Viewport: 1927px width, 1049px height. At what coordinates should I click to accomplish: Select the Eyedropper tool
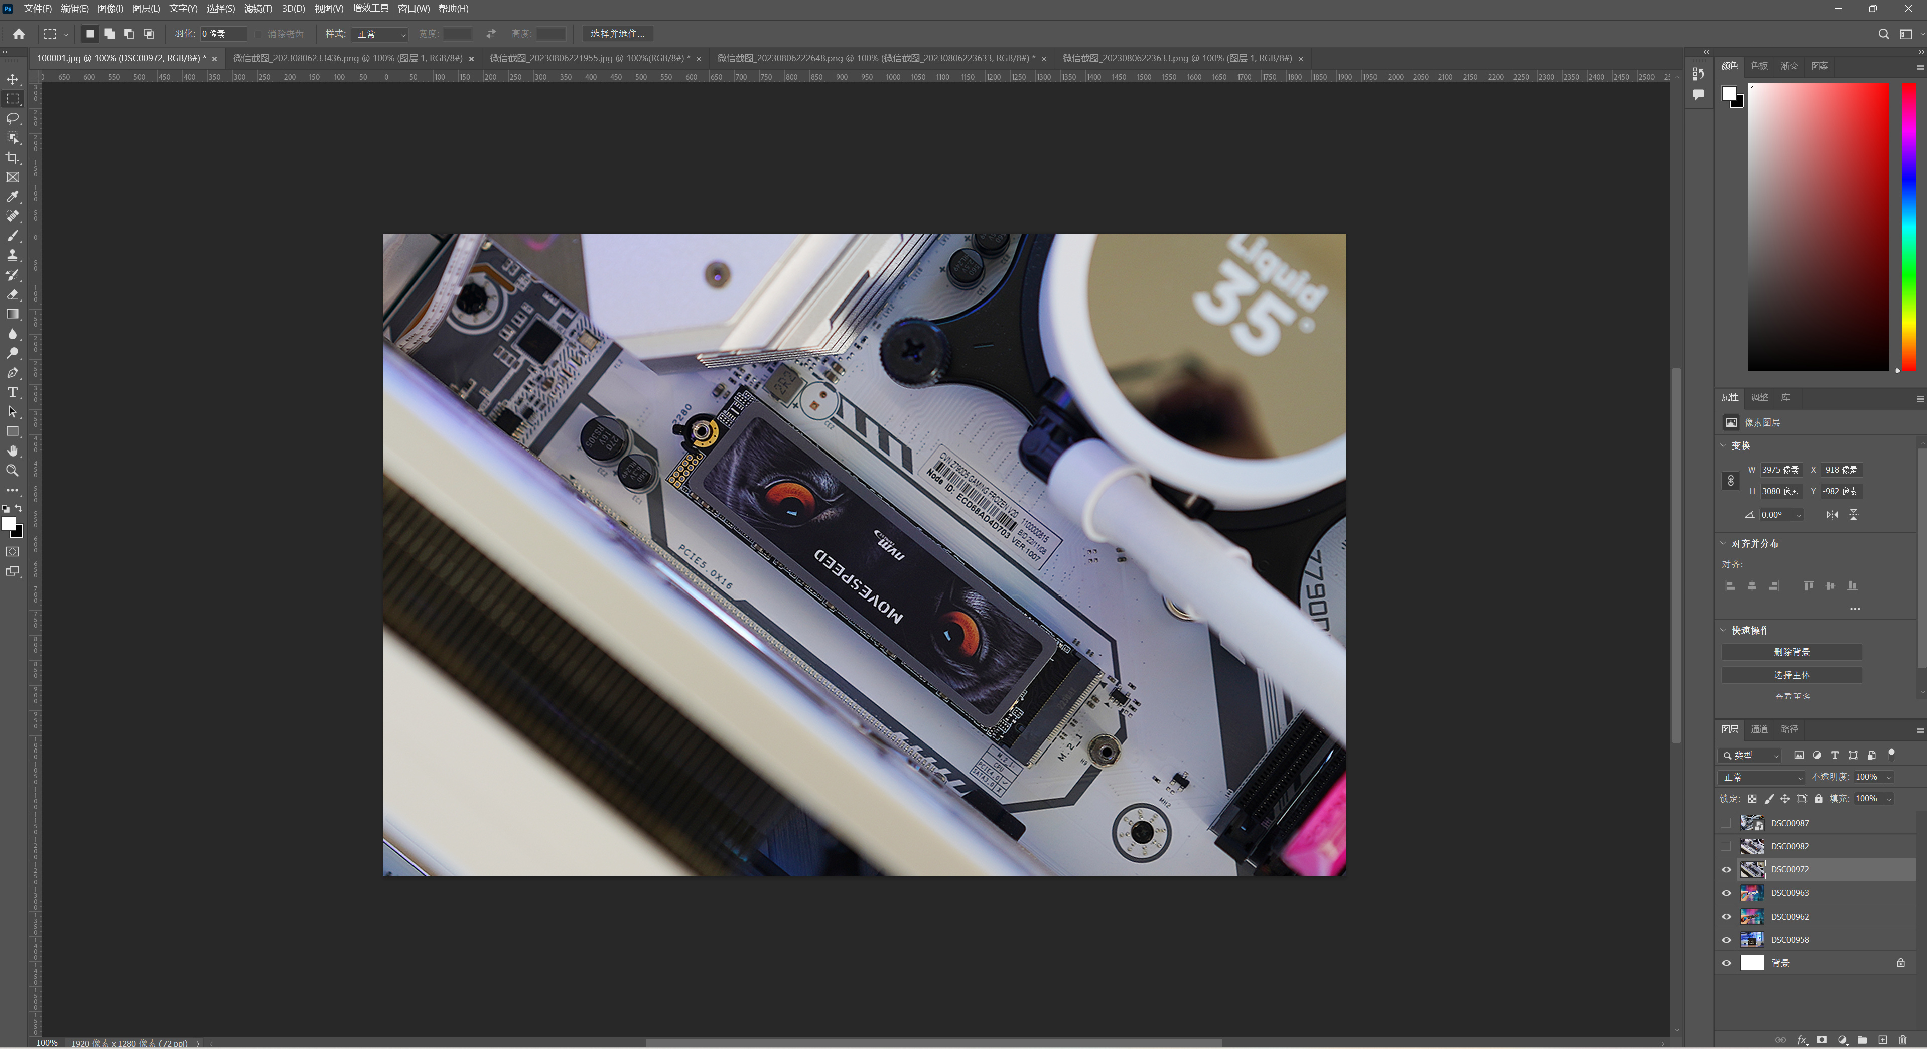click(13, 197)
